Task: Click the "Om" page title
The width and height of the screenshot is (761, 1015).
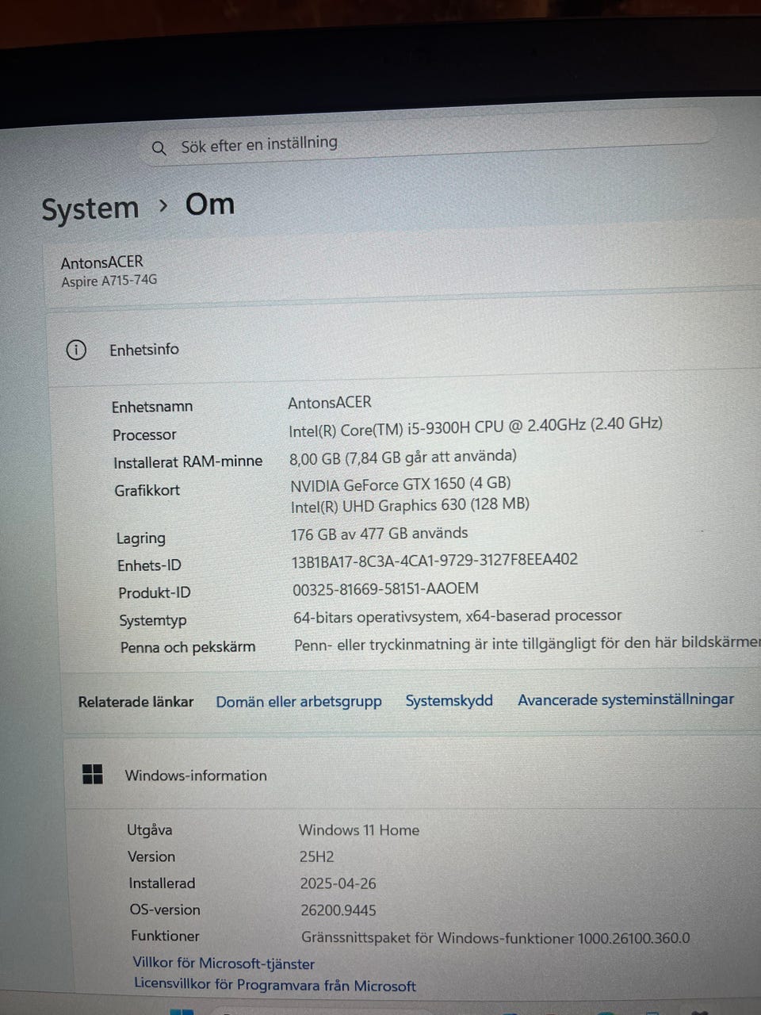Action: [x=210, y=205]
